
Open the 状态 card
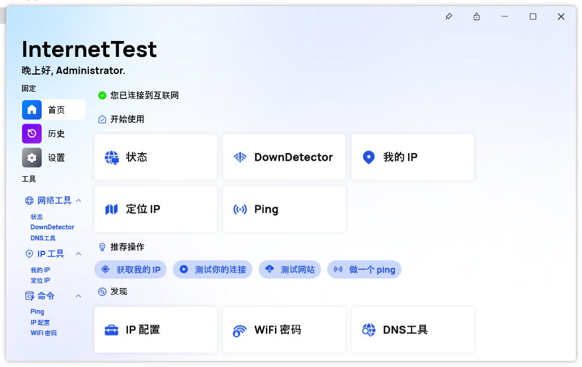click(x=156, y=157)
